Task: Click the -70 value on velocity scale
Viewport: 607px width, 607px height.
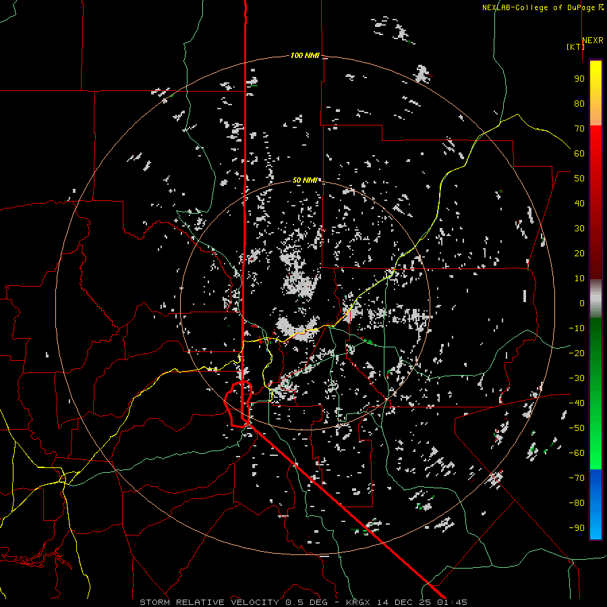Action: click(x=577, y=478)
